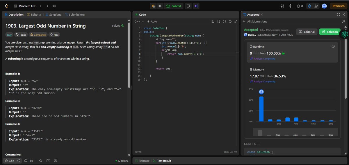The width and height of the screenshot is (349, 165).
Task: Open the help question mark icon
Action: (56, 161)
